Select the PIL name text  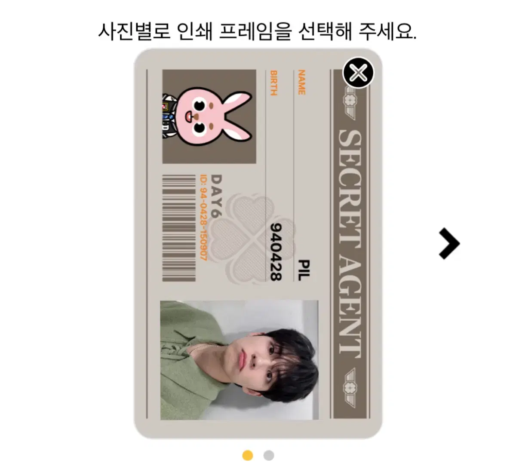(304, 270)
